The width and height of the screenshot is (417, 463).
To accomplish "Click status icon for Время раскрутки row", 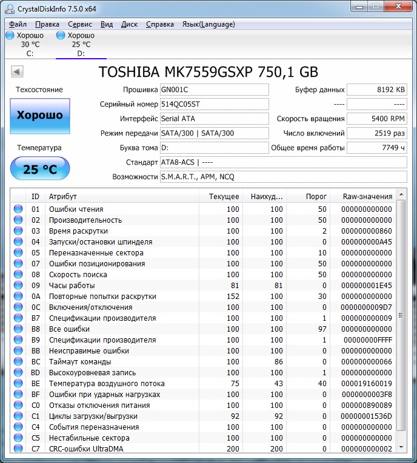I will (18, 231).
